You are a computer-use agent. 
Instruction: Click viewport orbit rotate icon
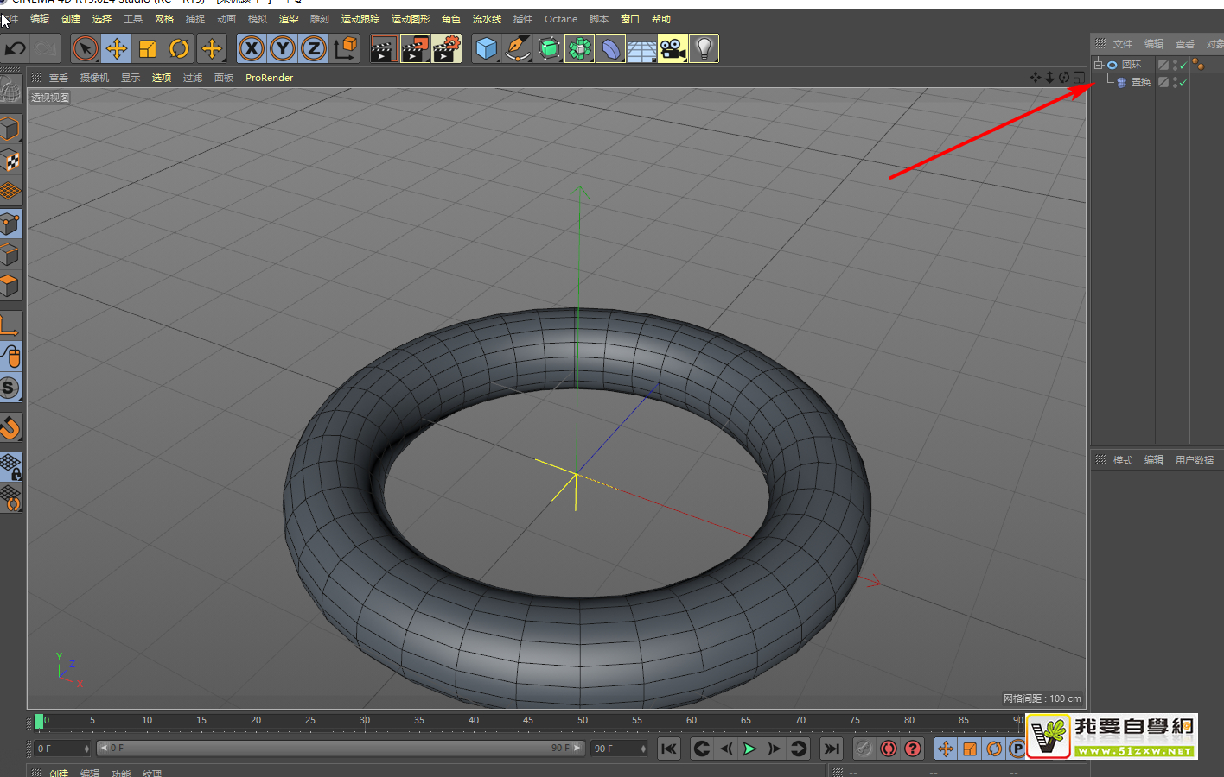pyautogui.click(x=1064, y=78)
